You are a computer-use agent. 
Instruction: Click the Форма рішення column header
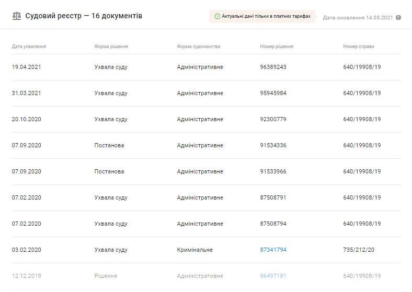[x=111, y=46]
